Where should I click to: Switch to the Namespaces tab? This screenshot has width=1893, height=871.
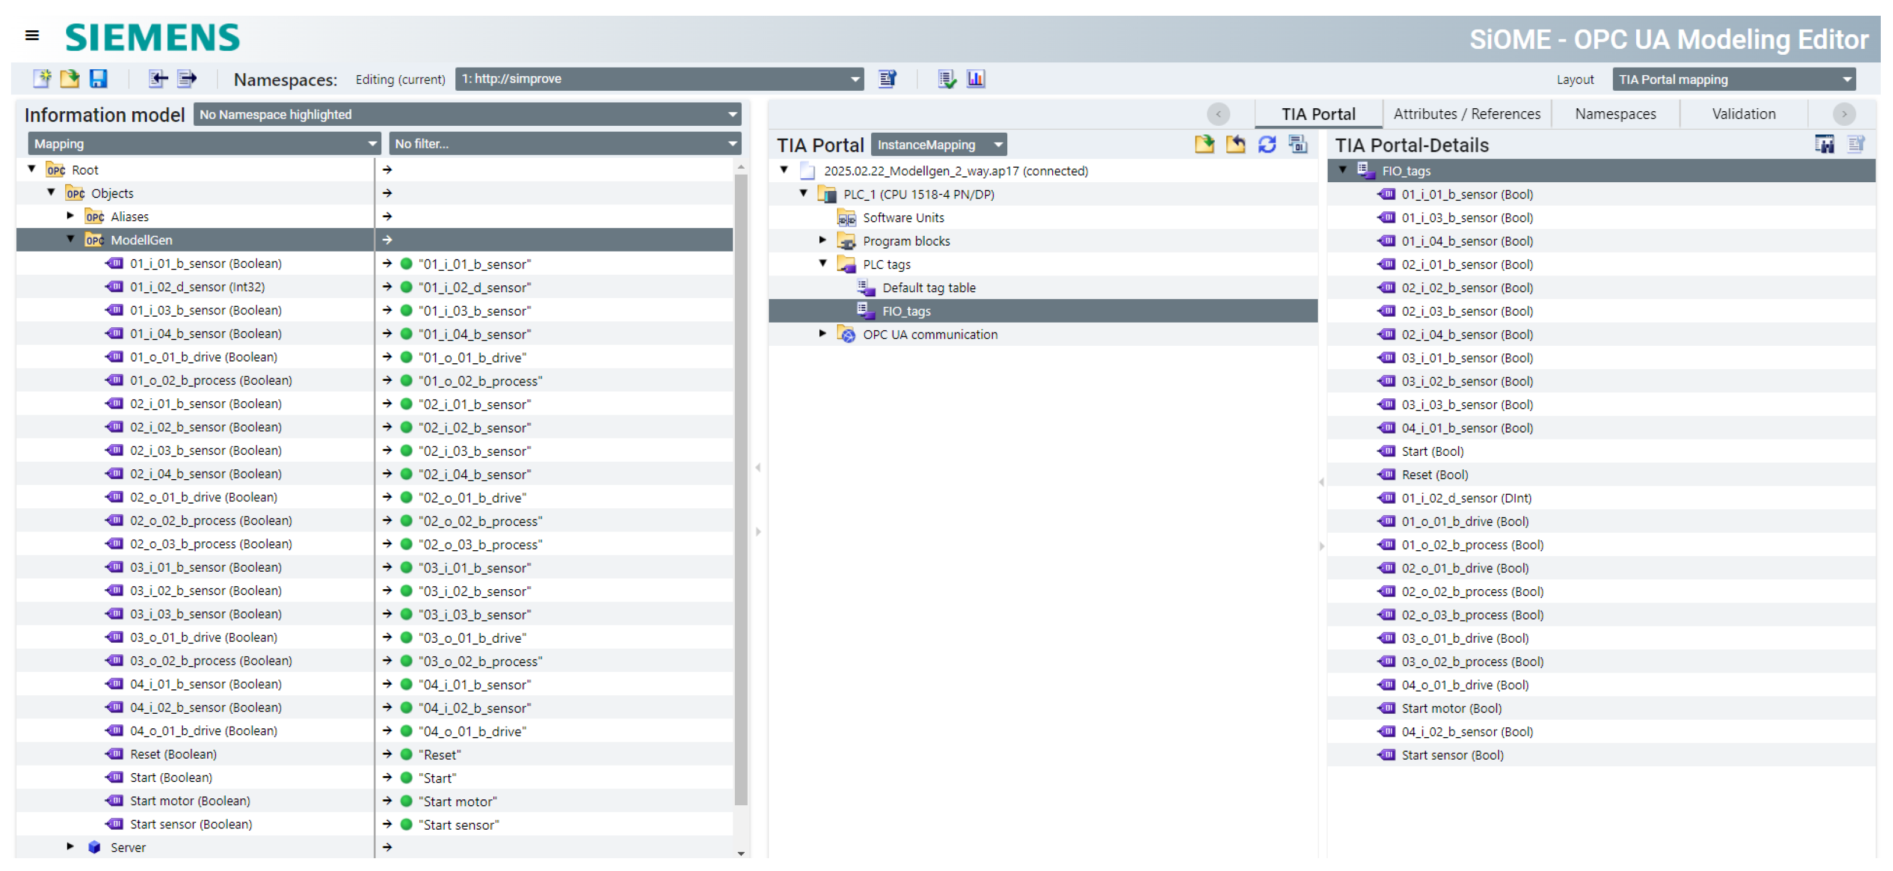tap(1615, 114)
